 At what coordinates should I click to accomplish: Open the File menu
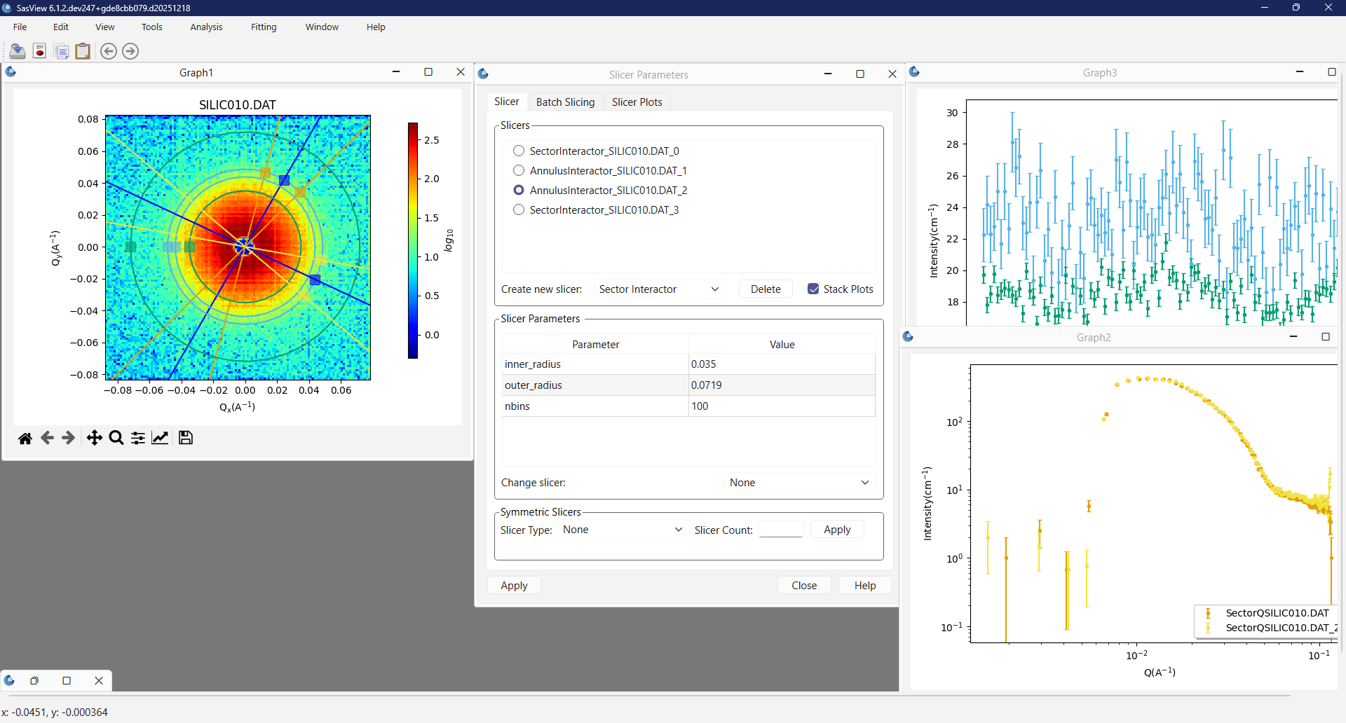[20, 27]
